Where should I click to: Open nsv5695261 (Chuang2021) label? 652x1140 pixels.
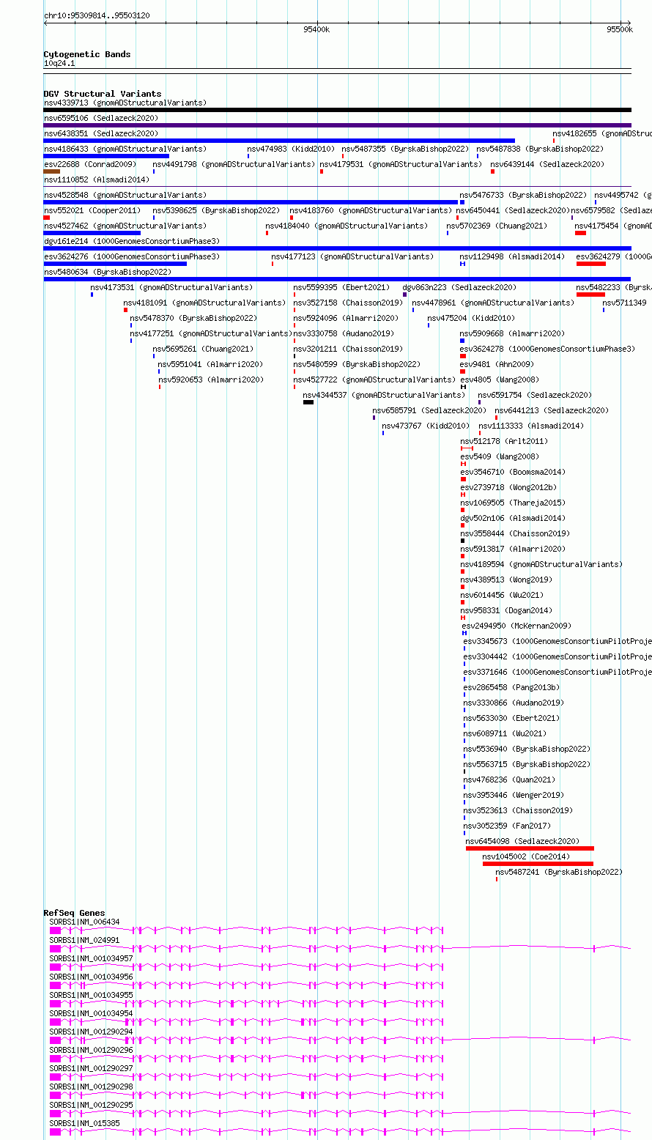(x=203, y=349)
